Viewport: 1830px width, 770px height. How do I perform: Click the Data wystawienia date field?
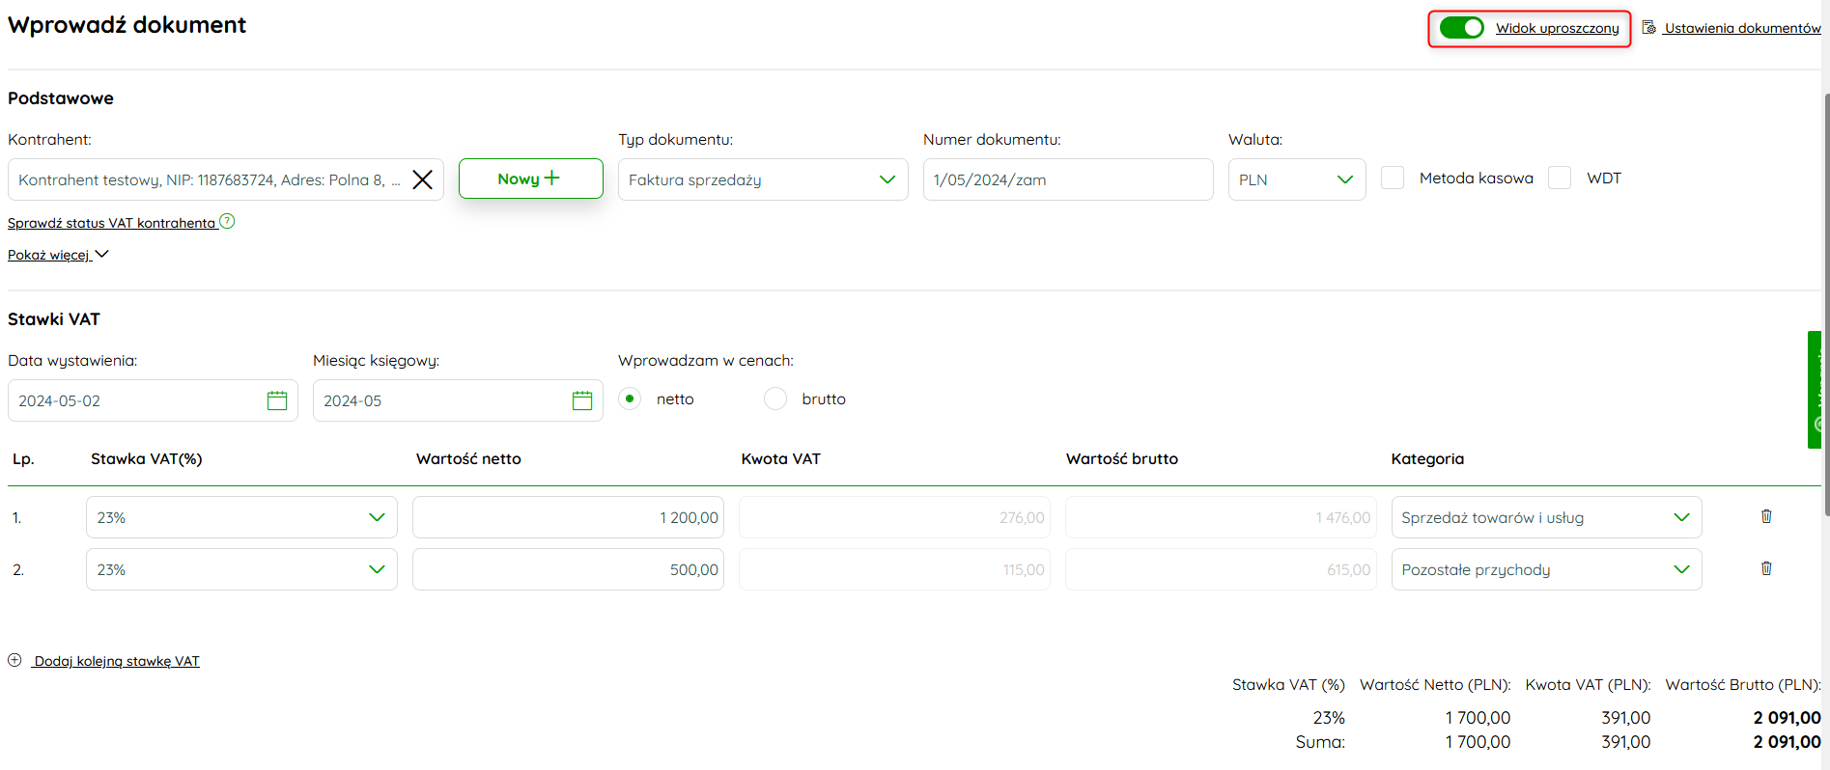(x=153, y=400)
